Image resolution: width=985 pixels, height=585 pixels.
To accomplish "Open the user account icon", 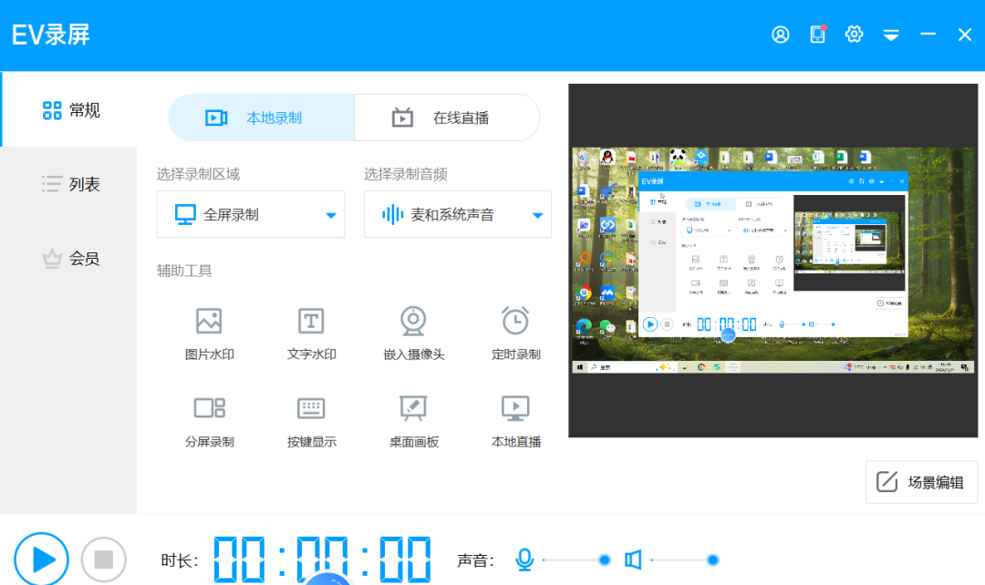I will coord(780,35).
